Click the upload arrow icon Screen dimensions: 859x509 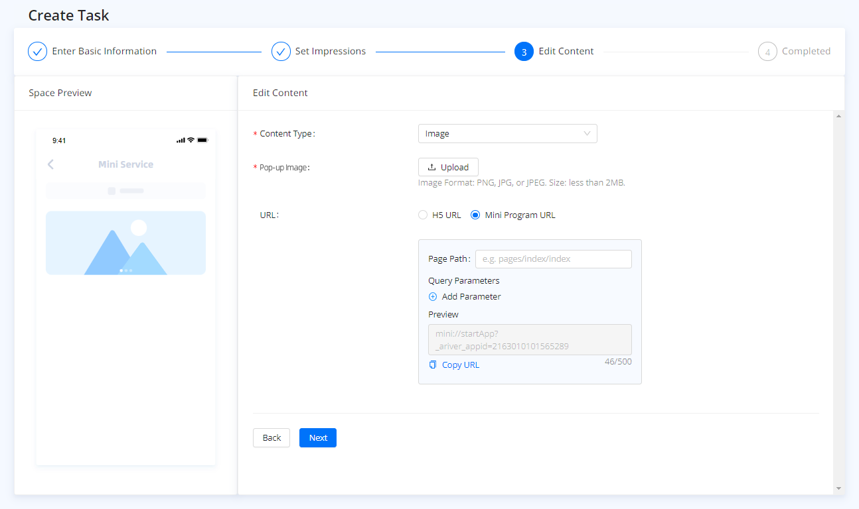432,168
